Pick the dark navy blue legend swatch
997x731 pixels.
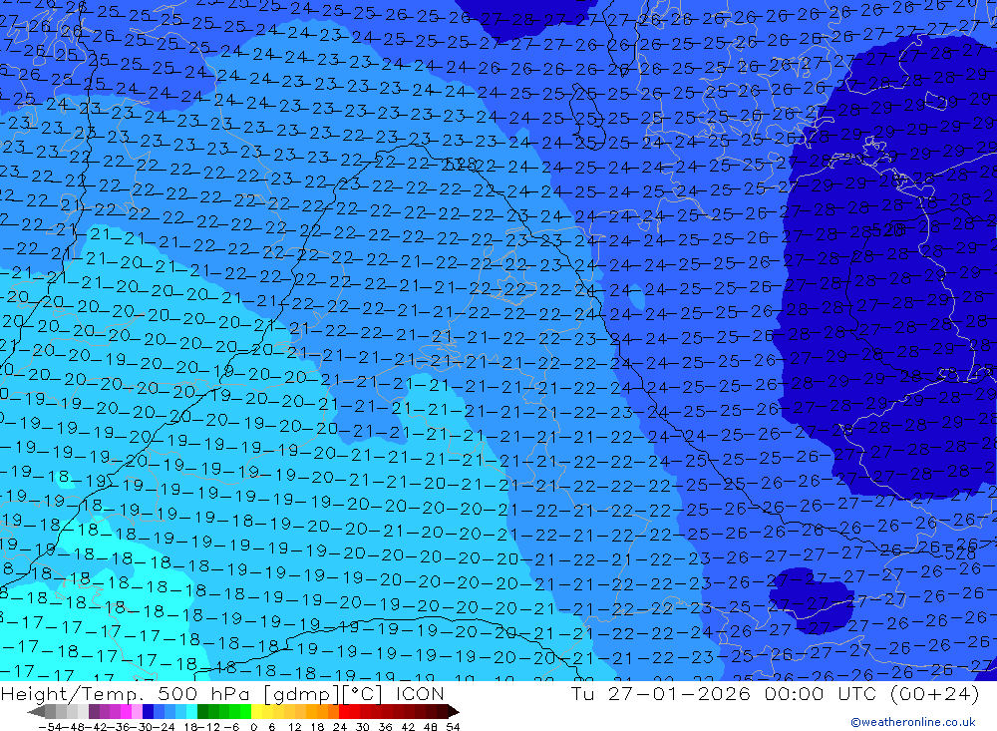point(148,712)
